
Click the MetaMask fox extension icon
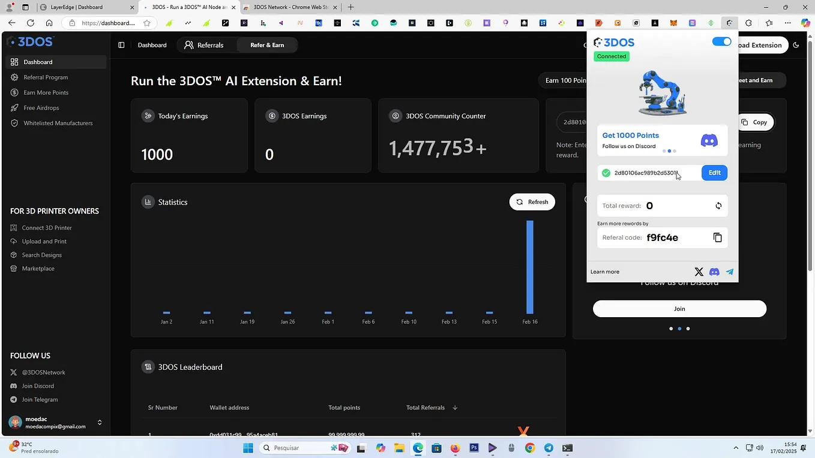pos(673,23)
